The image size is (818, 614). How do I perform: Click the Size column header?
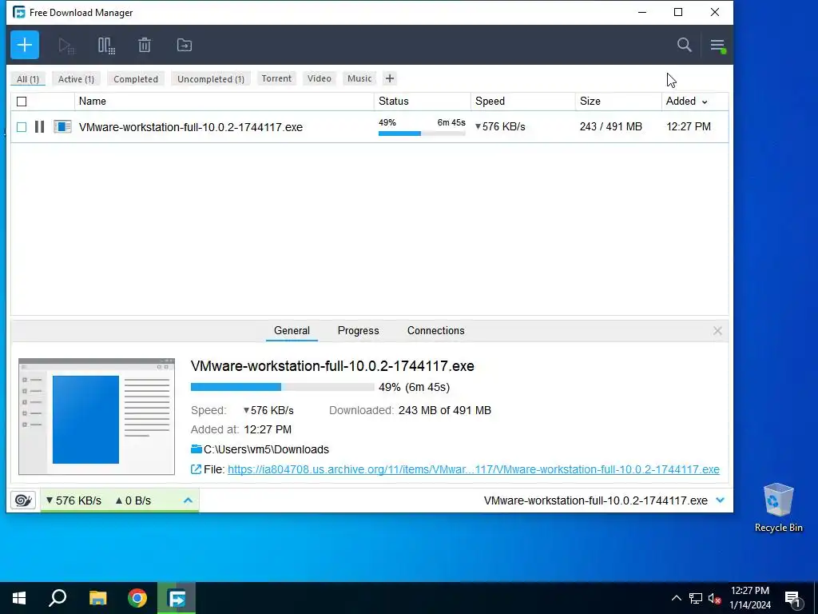[618, 102]
